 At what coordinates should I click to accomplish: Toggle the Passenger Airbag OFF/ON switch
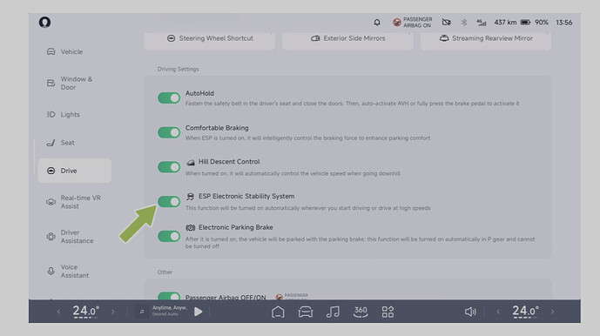(169, 296)
